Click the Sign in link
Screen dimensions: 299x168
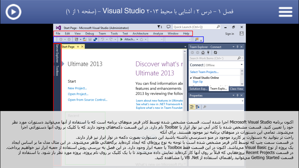click(229, 34)
